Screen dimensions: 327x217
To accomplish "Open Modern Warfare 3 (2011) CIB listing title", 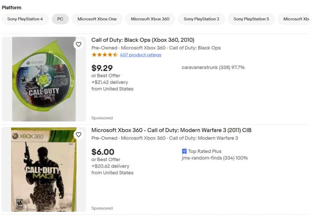I will coord(171,130).
